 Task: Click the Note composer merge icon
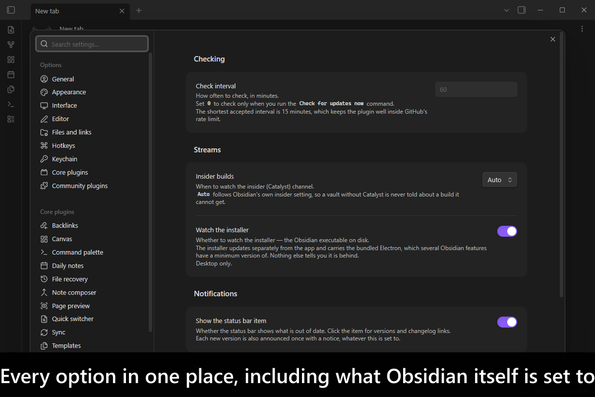[x=44, y=293]
